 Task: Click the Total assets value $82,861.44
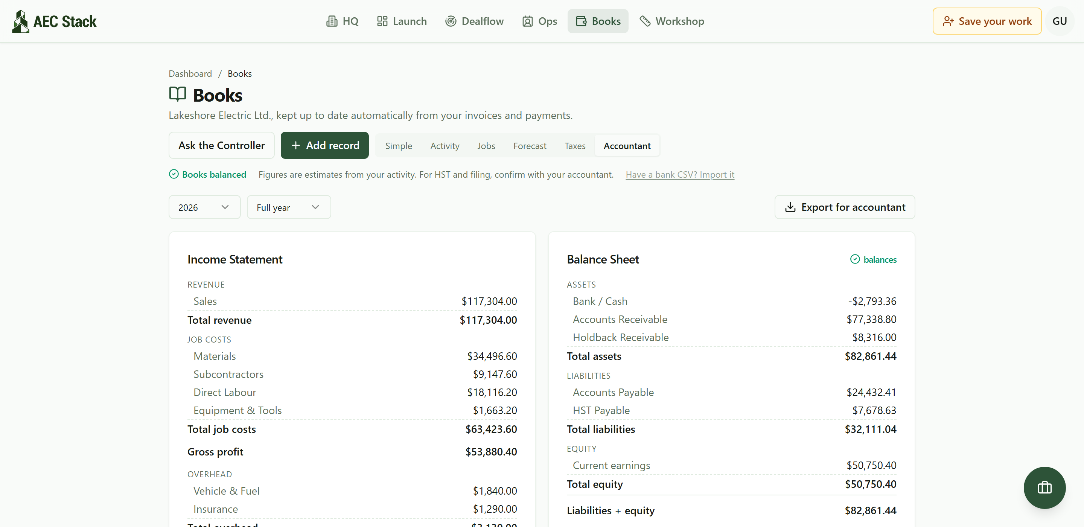[x=871, y=356]
